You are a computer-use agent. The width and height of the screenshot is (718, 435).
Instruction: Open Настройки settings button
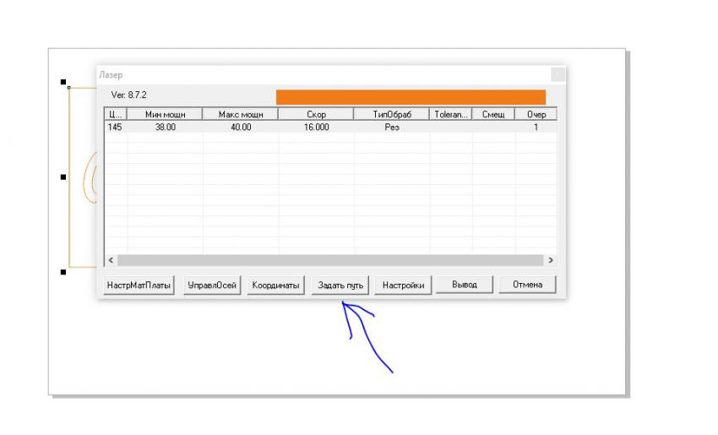pyautogui.click(x=403, y=285)
